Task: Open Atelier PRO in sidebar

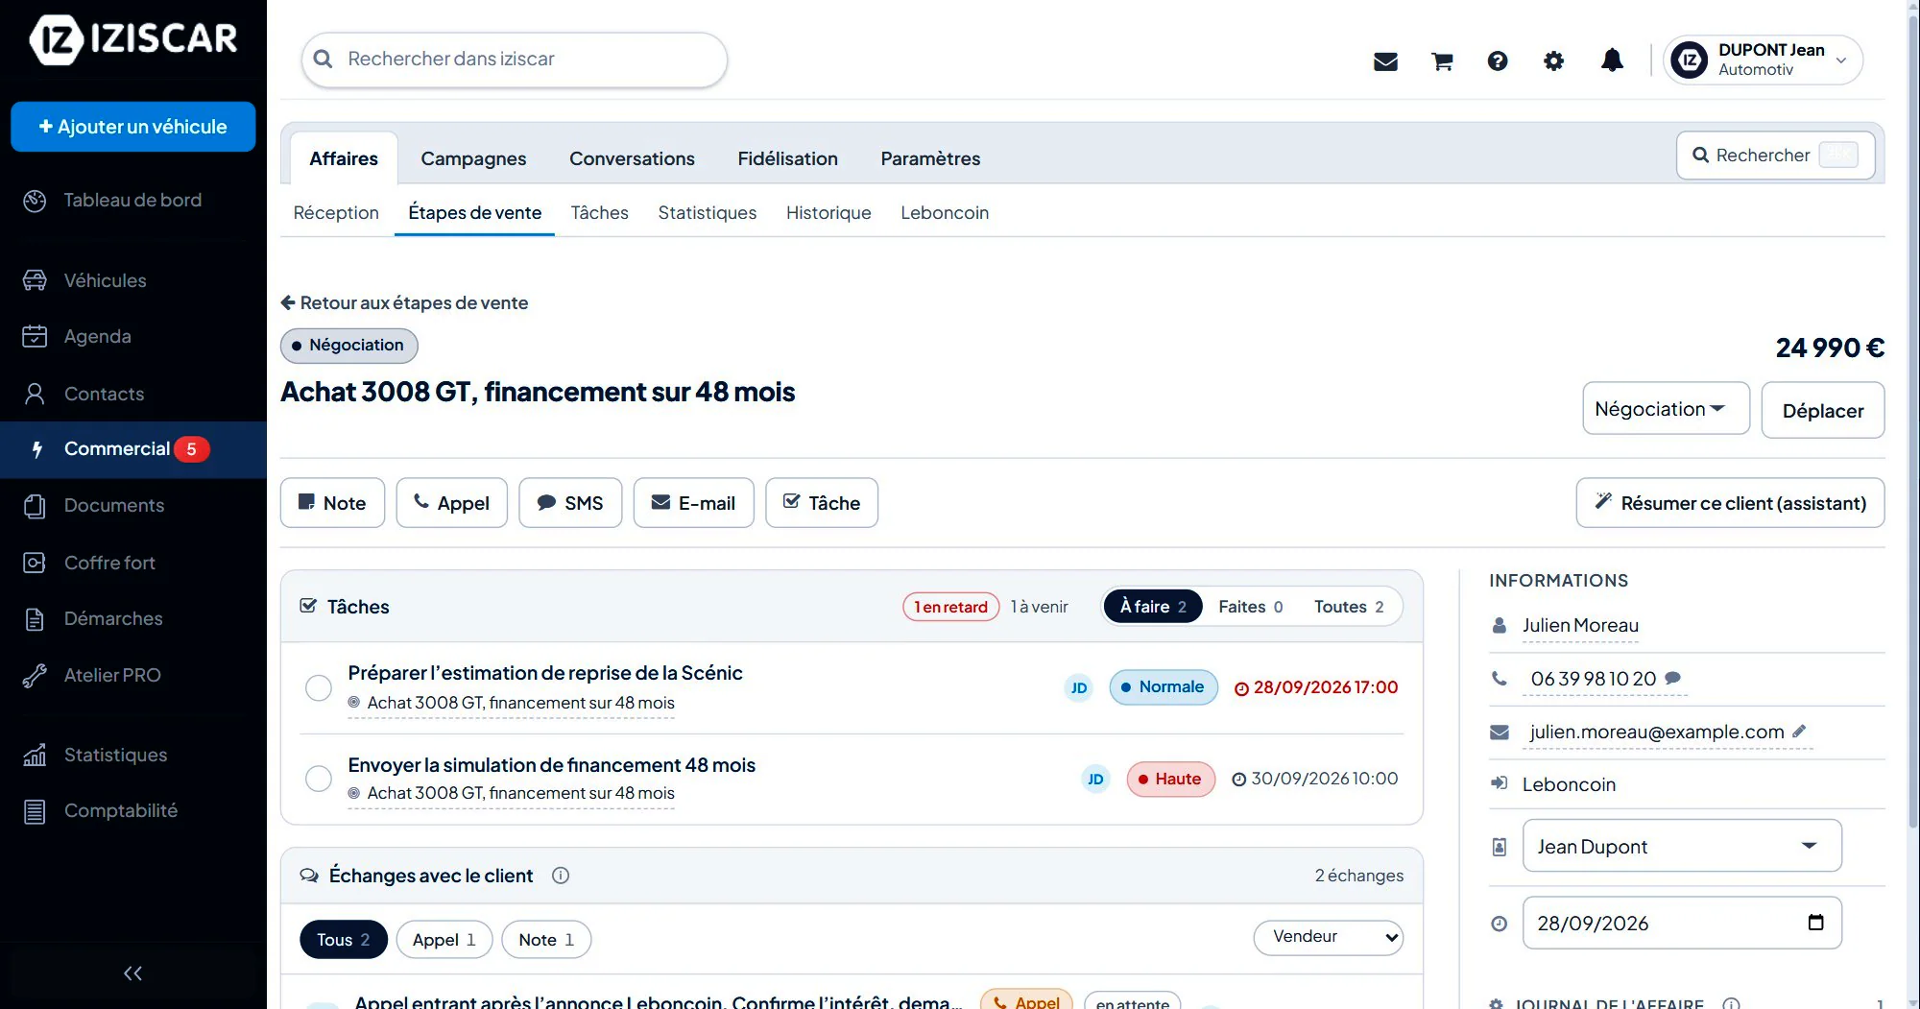Action: point(133,675)
